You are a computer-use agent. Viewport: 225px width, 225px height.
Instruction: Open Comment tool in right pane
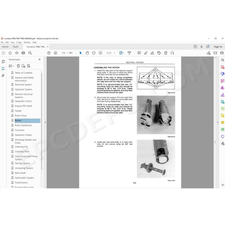click(x=222, y=122)
